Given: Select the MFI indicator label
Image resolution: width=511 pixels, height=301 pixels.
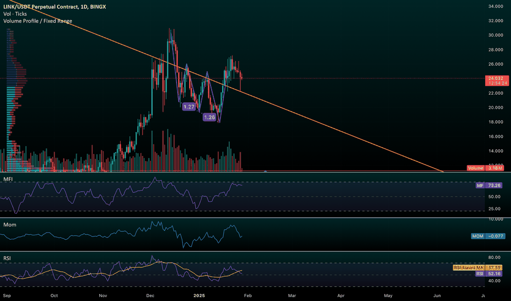Looking at the screenshot, I should click(x=8, y=179).
